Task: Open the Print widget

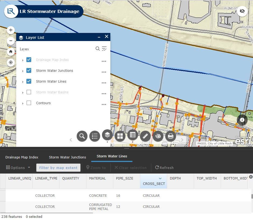Action: tap(170, 136)
